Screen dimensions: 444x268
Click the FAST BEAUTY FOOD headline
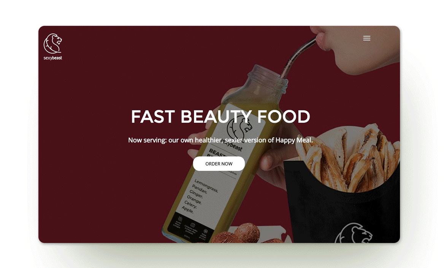click(x=220, y=117)
